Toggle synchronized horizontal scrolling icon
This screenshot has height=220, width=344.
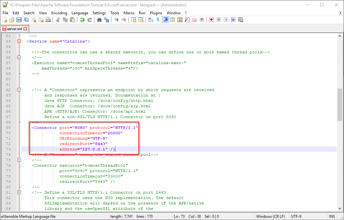(141, 20)
